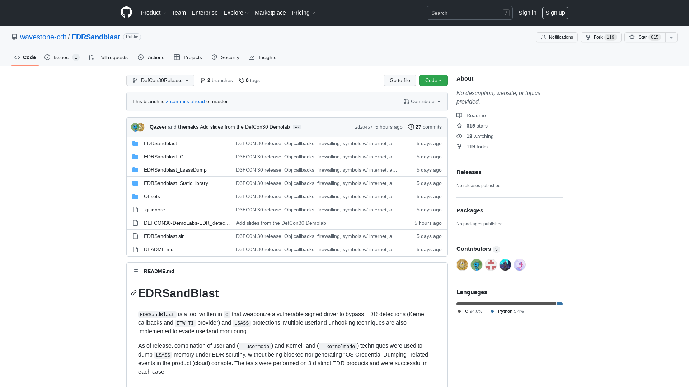Click the fork network icon showing 119 forks
Viewport: 689px width, 387px height.
click(459, 147)
